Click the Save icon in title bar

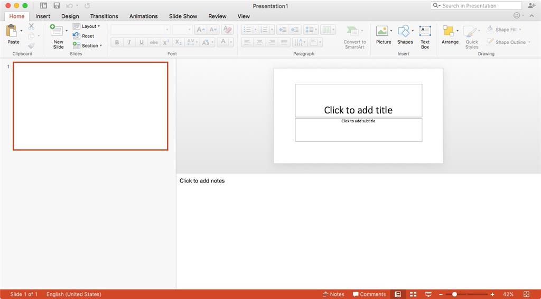[x=57, y=5]
